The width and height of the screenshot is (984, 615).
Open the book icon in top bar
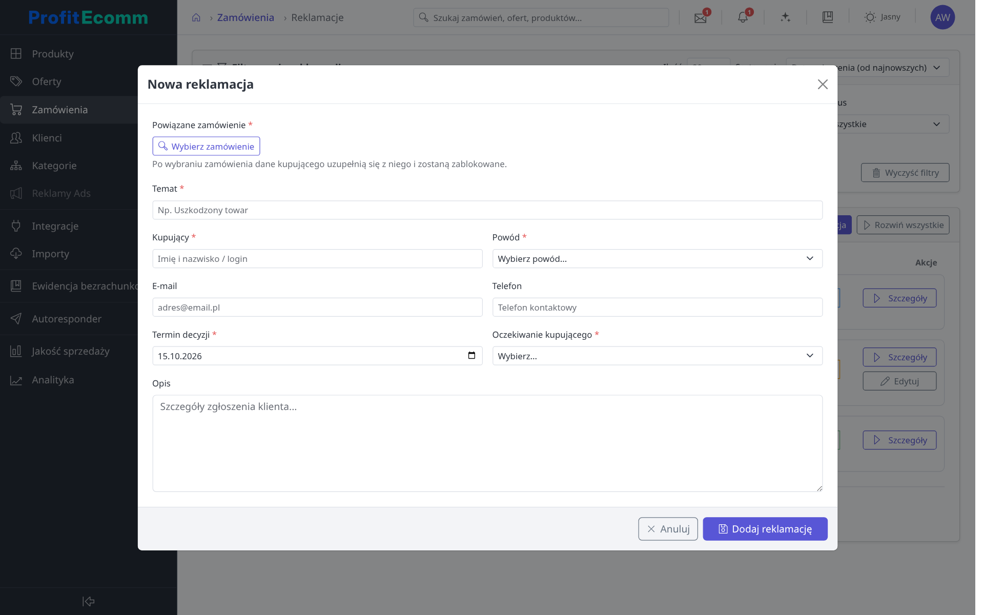click(828, 17)
